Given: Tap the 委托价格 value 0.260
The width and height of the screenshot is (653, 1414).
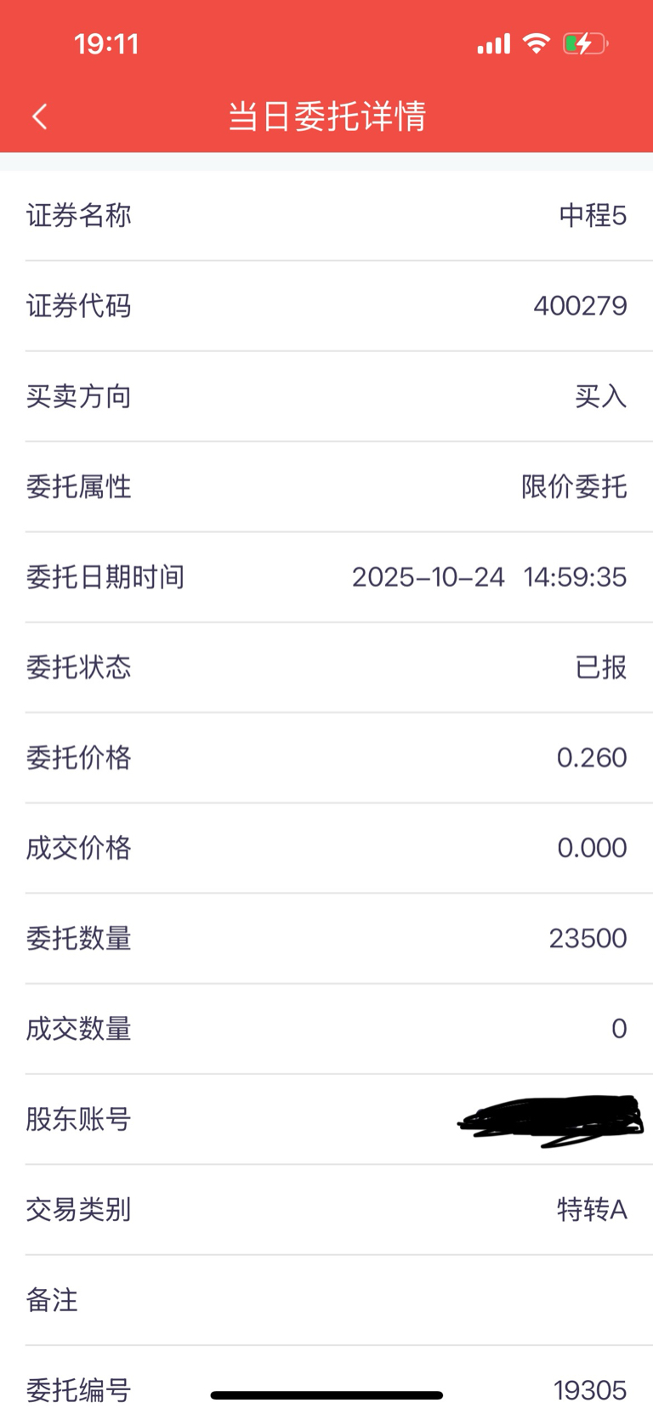Looking at the screenshot, I should [592, 758].
